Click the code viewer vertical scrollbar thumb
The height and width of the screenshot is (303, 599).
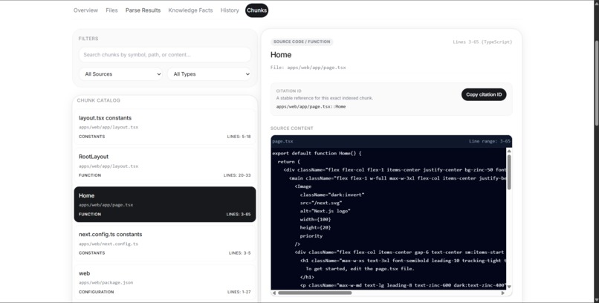point(509,172)
